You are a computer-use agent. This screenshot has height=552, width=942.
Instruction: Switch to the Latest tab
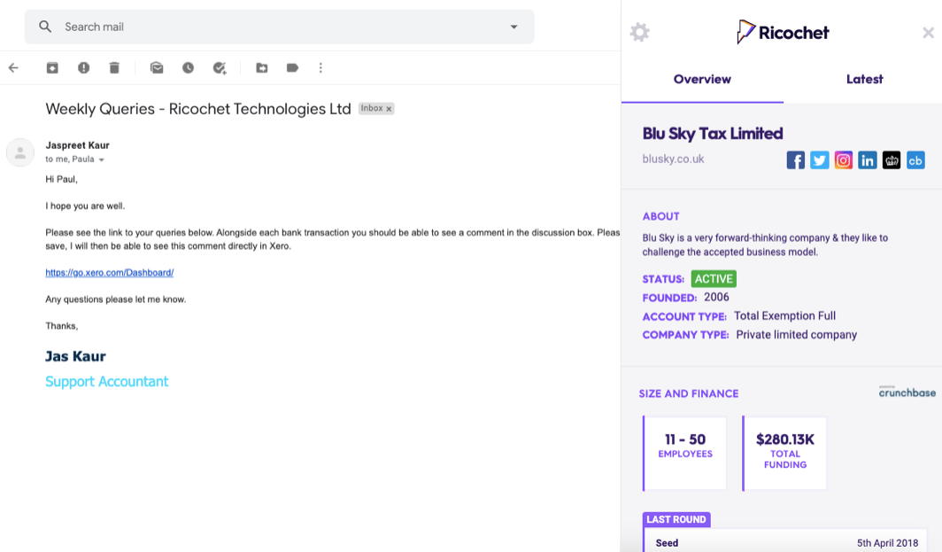[x=864, y=80]
